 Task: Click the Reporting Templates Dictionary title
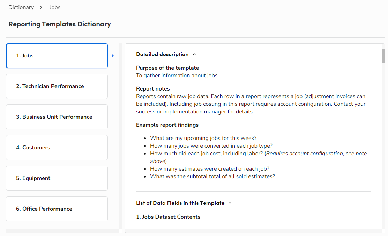60,24
